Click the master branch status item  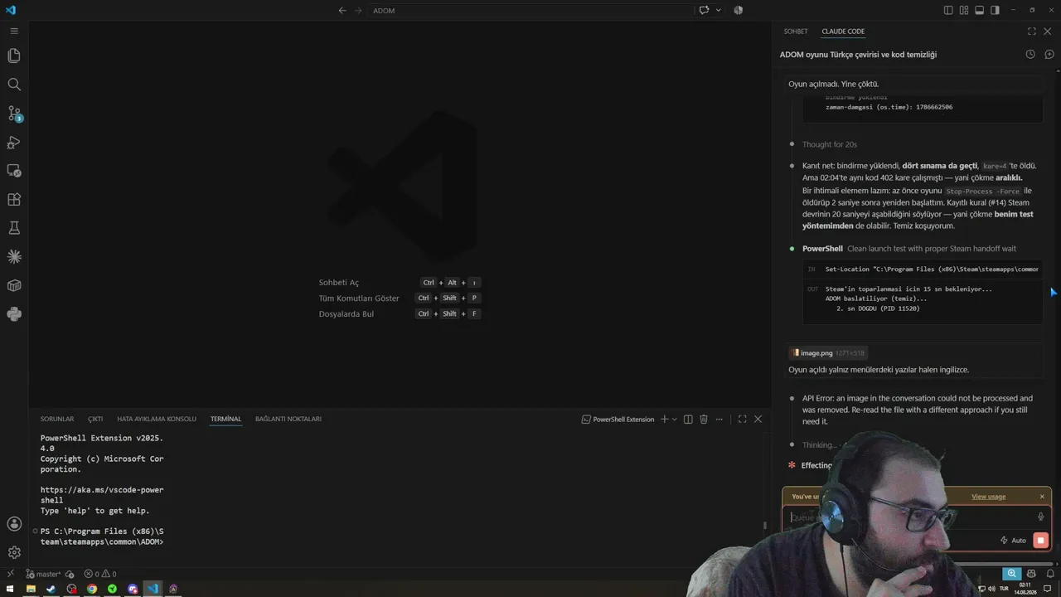coord(43,574)
